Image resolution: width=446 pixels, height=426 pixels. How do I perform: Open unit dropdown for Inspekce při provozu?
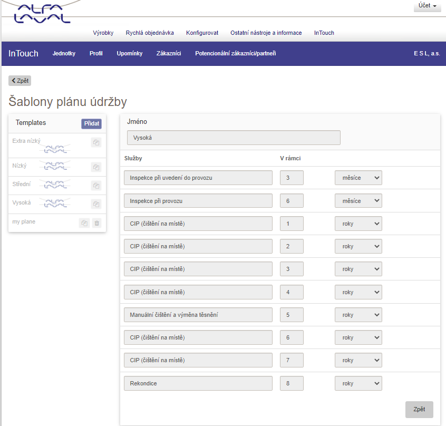(358, 201)
